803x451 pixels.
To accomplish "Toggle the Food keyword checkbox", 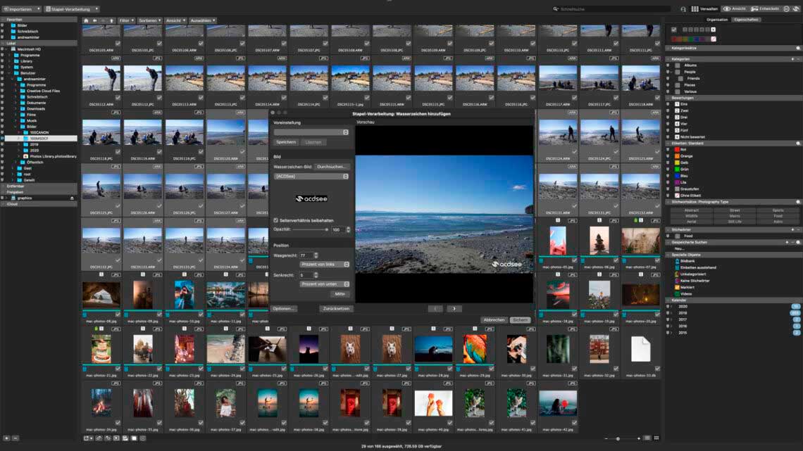I will click(678, 236).
